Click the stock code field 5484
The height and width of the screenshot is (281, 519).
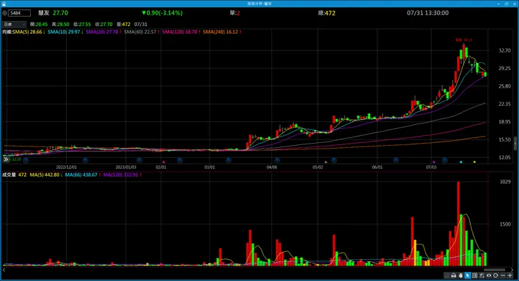[x=20, y=13]
